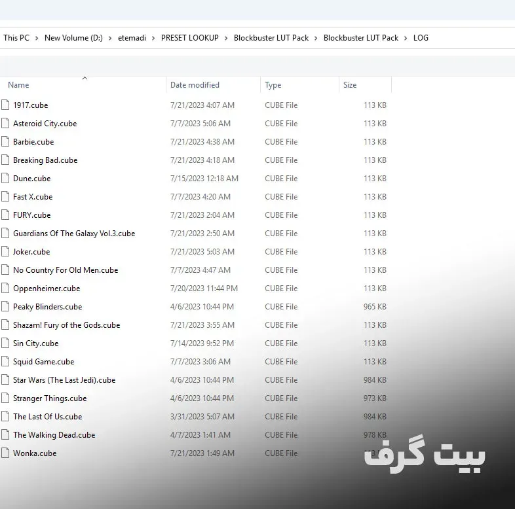Click the Guardians Of The Galaxy file icon

(5, 234)
